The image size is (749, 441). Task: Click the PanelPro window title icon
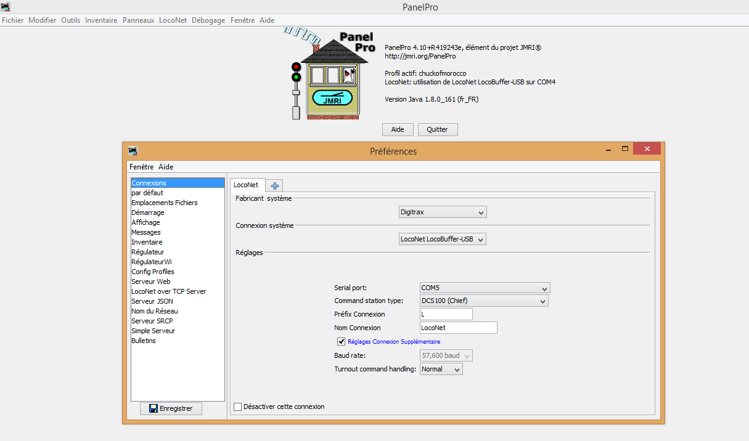click(x=6, y=7)
